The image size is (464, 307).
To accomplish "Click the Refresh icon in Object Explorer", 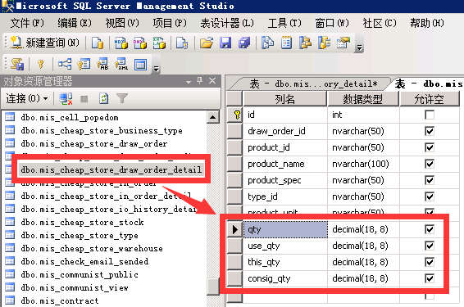I will 103,99.
